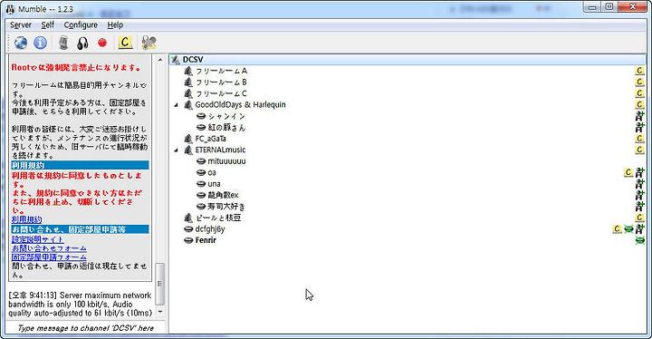652x339 pixels.
Task: Click the 'Server maximum network bandwidth' log message
Action: (81, 304)
